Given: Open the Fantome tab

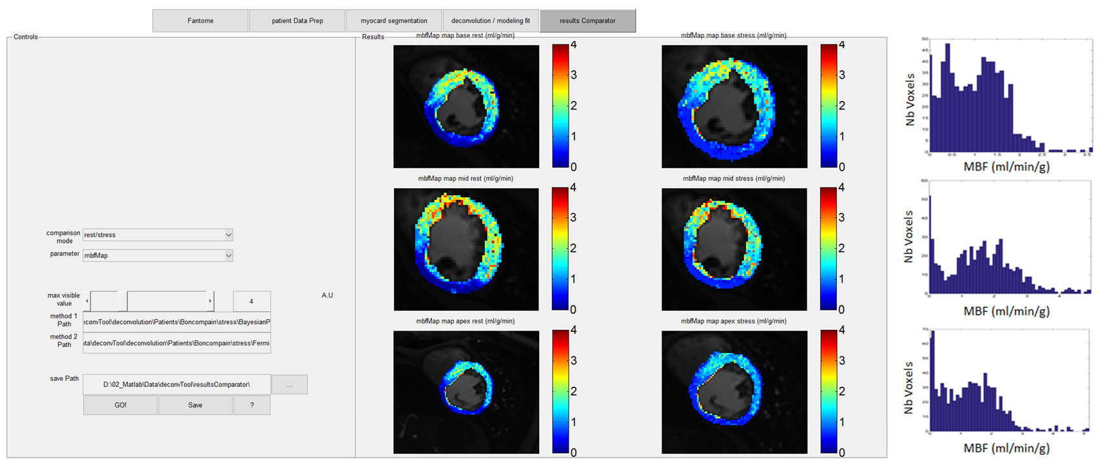Looking at the screenshot, I should tap(200, 21).
